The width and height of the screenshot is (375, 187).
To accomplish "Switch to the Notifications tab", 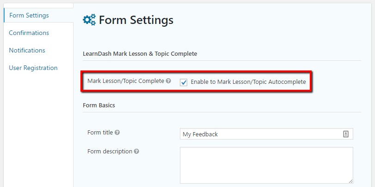I will point(27,50).
